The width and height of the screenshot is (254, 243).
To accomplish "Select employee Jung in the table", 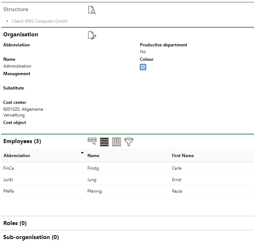I will (92, 180).
